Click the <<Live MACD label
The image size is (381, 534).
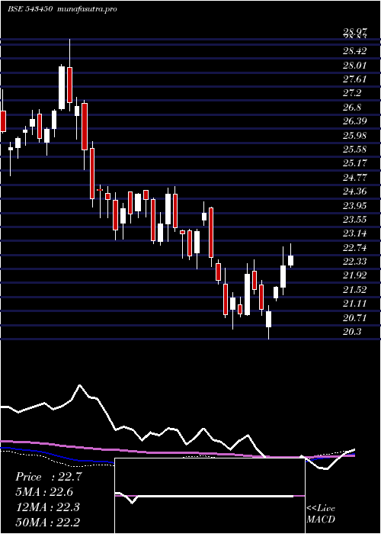coord(321,514)
